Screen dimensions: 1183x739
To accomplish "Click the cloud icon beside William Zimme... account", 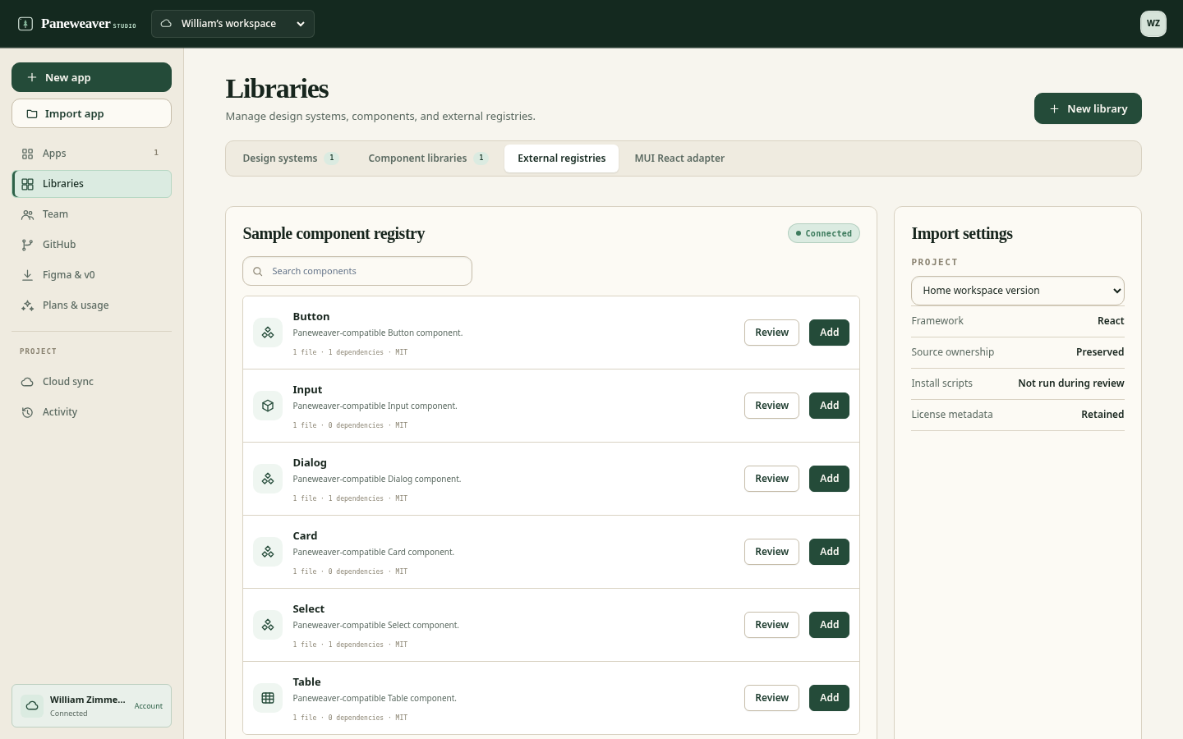I will click(32, 706).
